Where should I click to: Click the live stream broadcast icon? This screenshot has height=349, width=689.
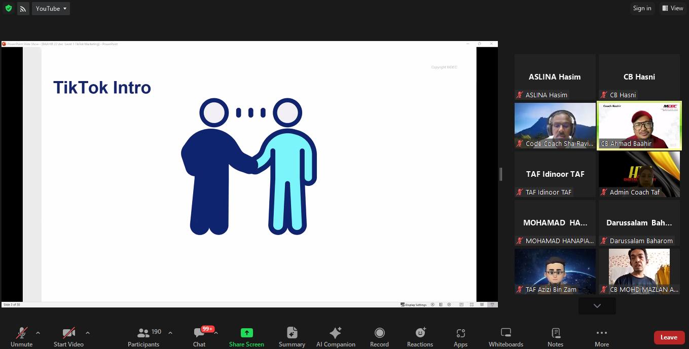[x=23, y=9]
